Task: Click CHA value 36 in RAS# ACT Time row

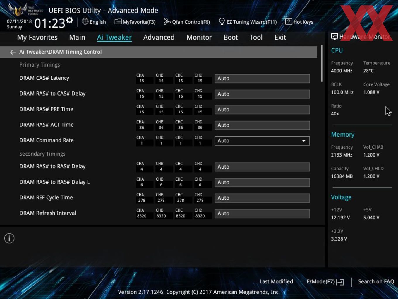Action: click(x=142, y=128)
